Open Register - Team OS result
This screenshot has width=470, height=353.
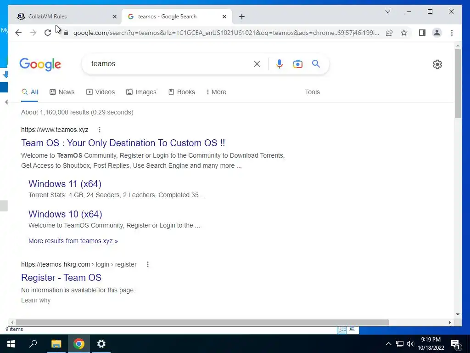point(61,278)
